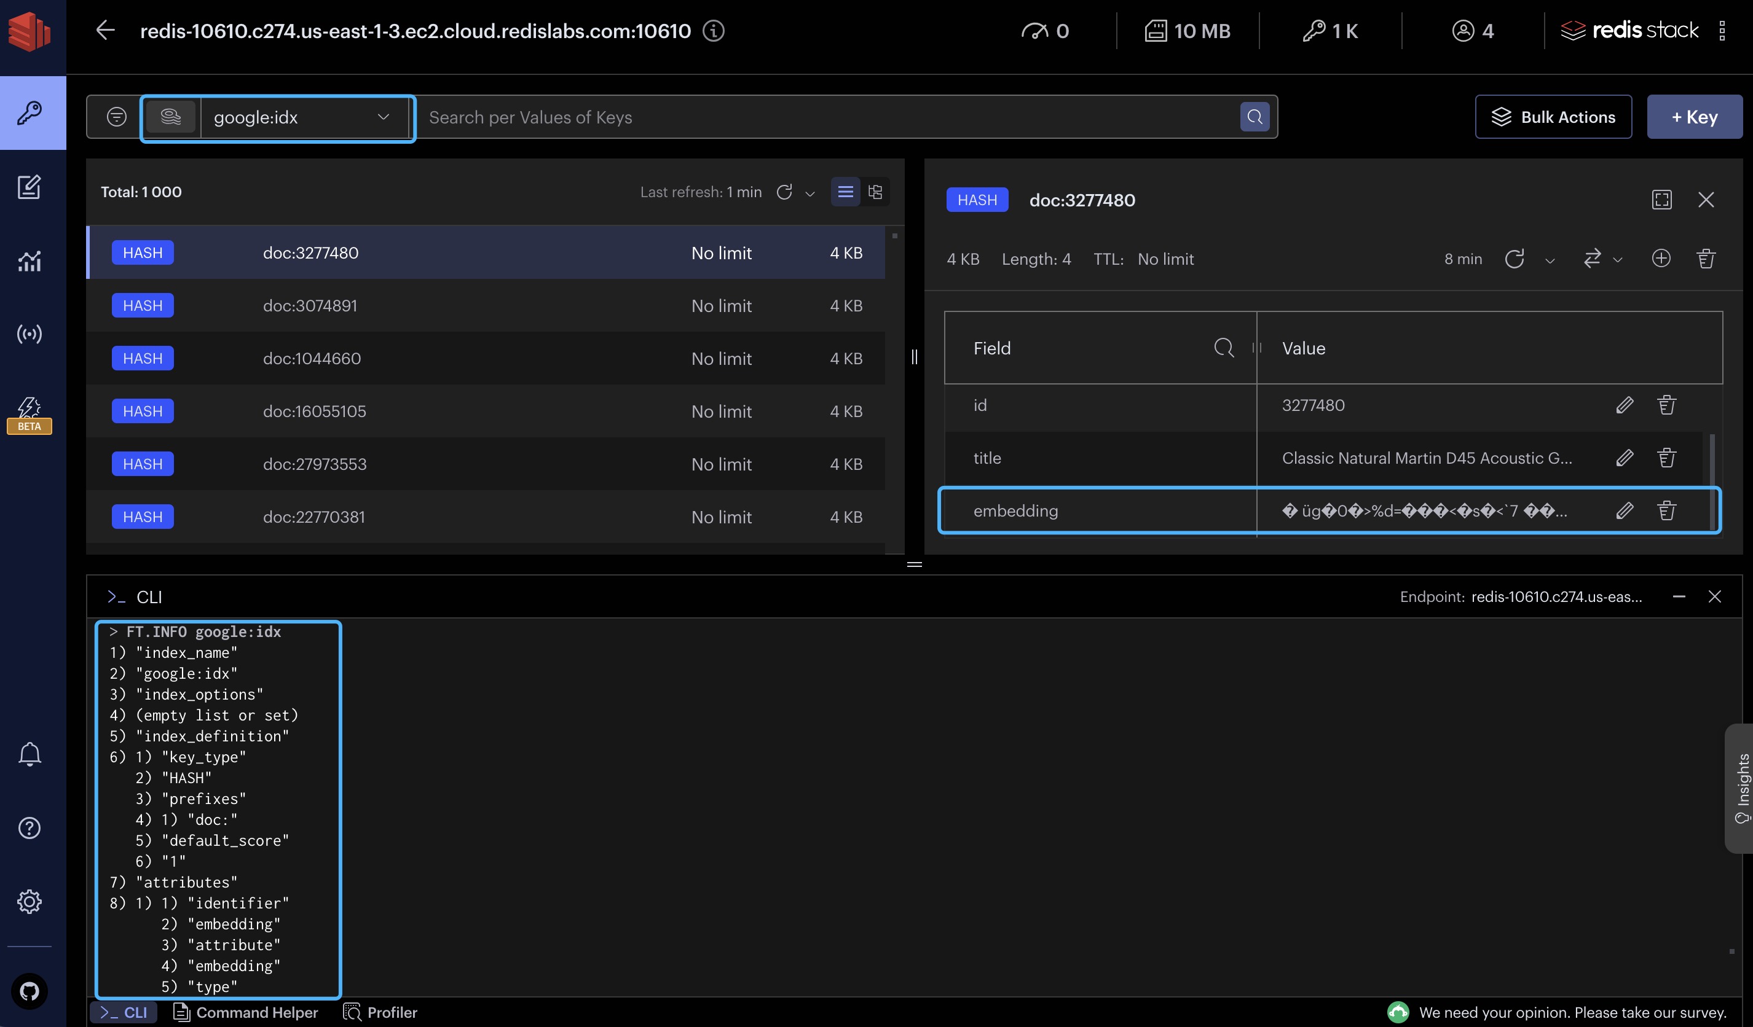Open the GitHub repository icon
The image size is (1753, 1027).
(30, 990)
